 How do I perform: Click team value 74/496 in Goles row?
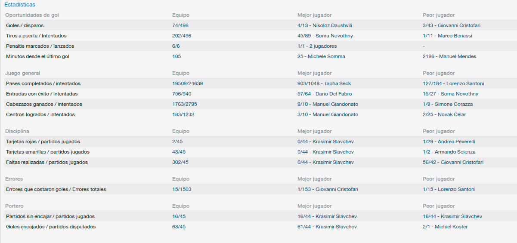[180, 25]
